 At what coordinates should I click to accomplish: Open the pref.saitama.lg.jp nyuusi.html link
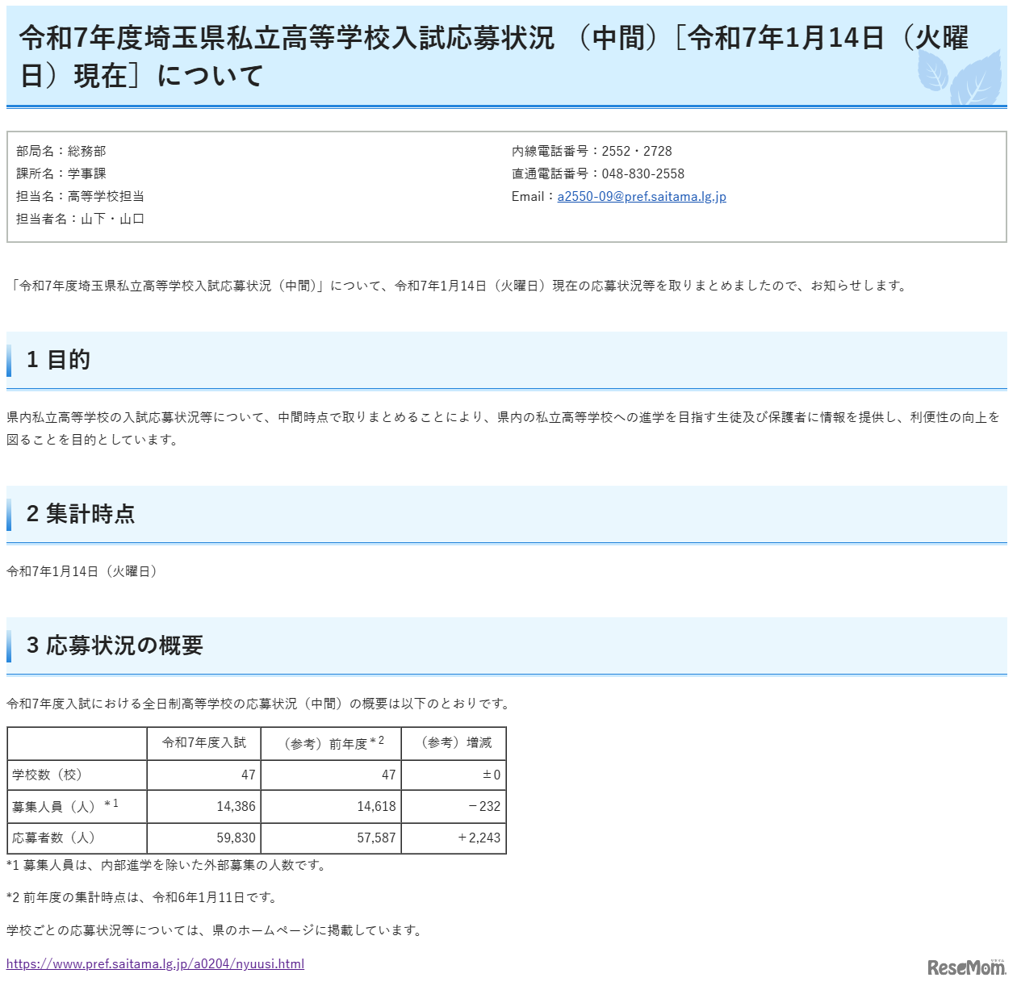pyautogui.click(x=155, y=963)
